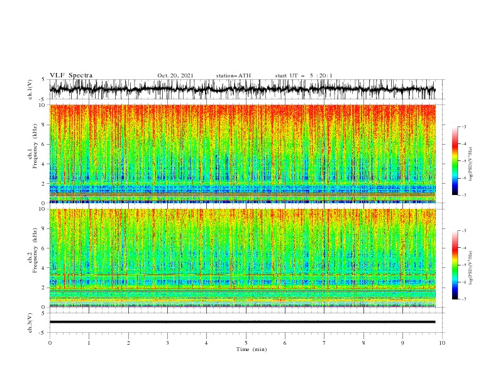Click the ch.1 color scale bar
Image resolution: width=498 pixels, height=385 pixels.
[455, 161]
